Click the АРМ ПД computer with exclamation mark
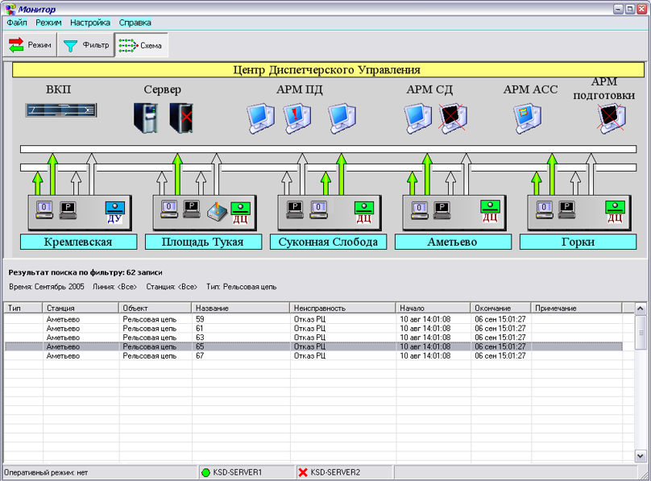Viewport: 651px width, 481px height. pyautogui.click(x=297, y=118)
